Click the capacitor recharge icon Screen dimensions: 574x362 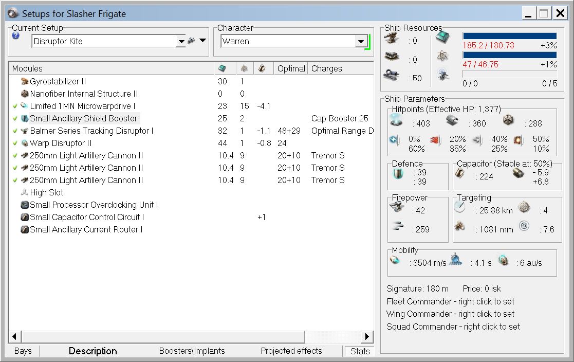coord(518,173)
